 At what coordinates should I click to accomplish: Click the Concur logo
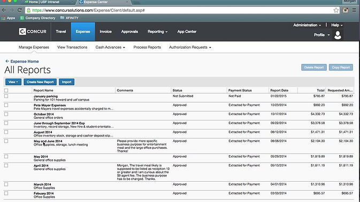(33, 31)
